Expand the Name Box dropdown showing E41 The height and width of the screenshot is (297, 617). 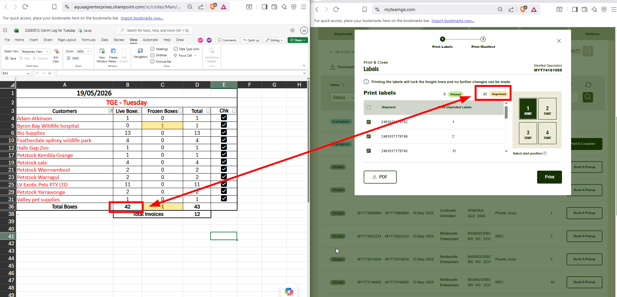click(x=28, y=73)
